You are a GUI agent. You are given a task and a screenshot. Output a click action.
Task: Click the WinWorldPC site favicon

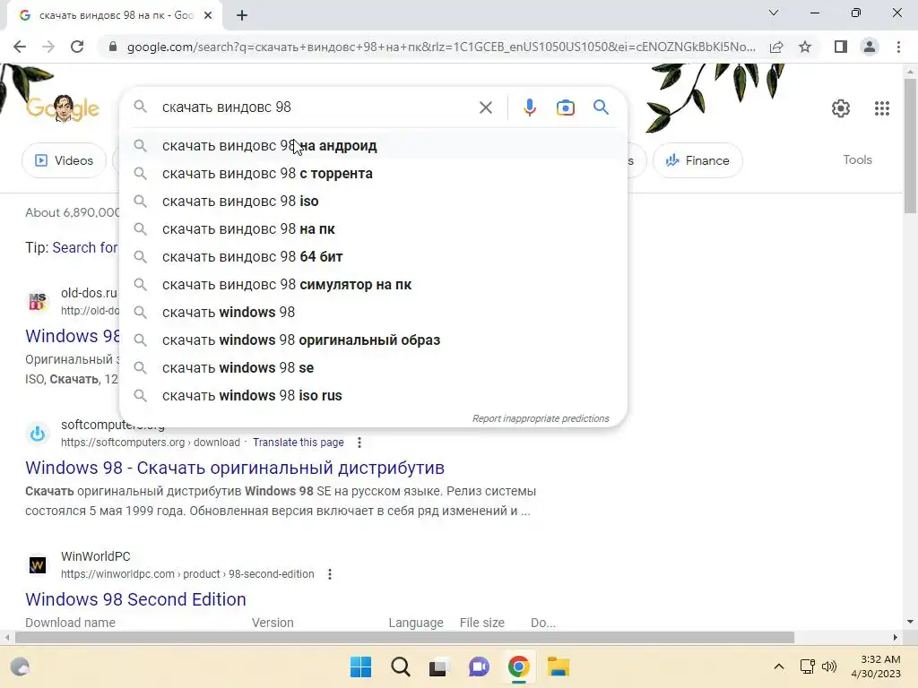(x=38, y=565)
